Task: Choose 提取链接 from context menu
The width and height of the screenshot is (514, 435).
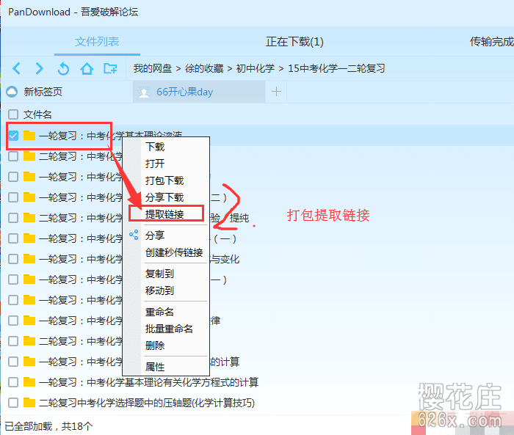Action: tap(164, 214)
